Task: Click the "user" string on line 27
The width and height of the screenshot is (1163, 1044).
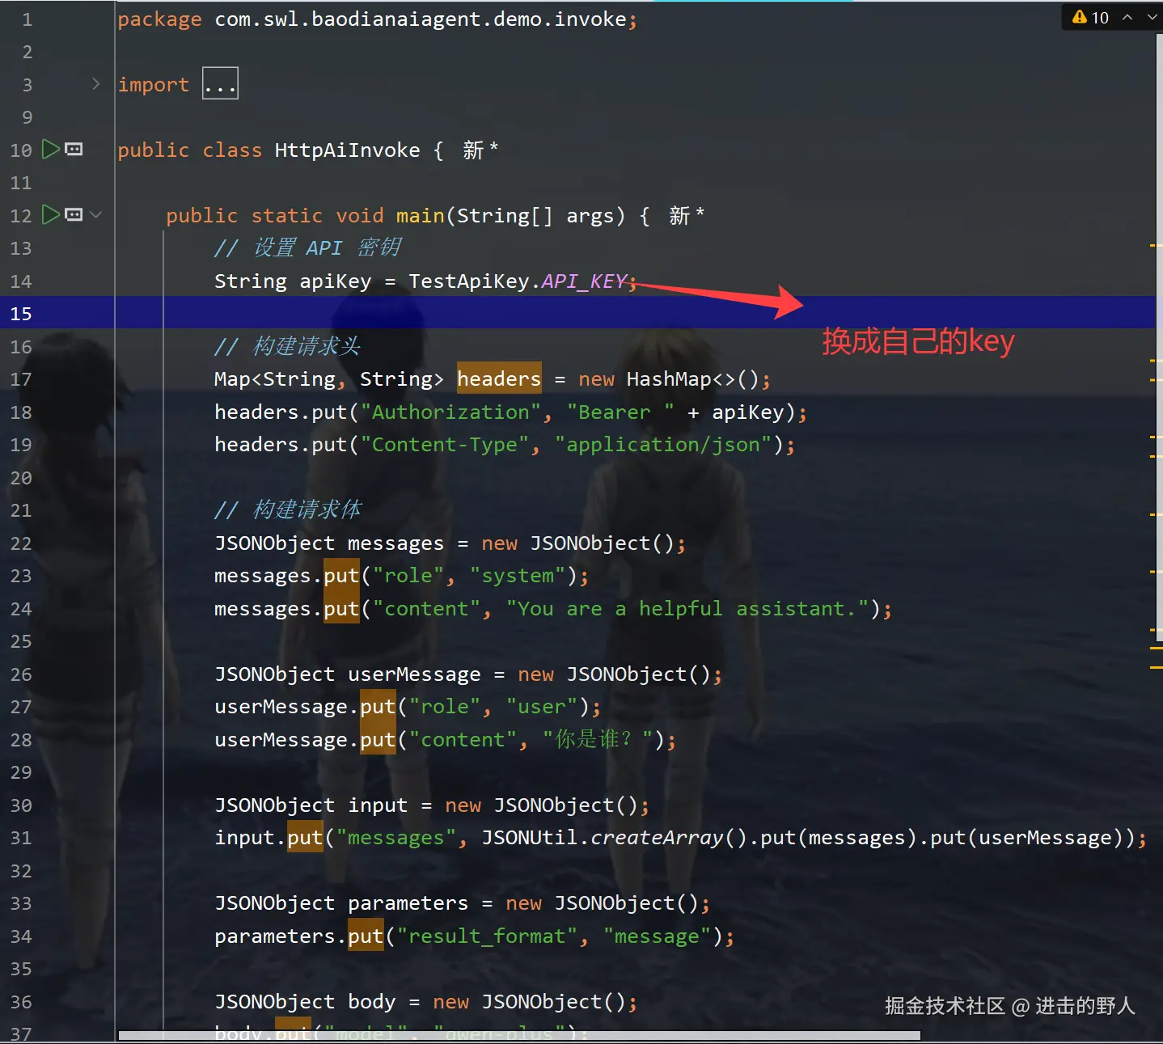Action: tap(542, 707)
